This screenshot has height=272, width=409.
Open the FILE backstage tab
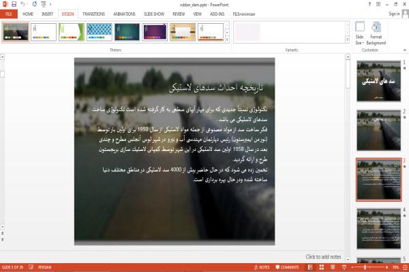point(9,14)
